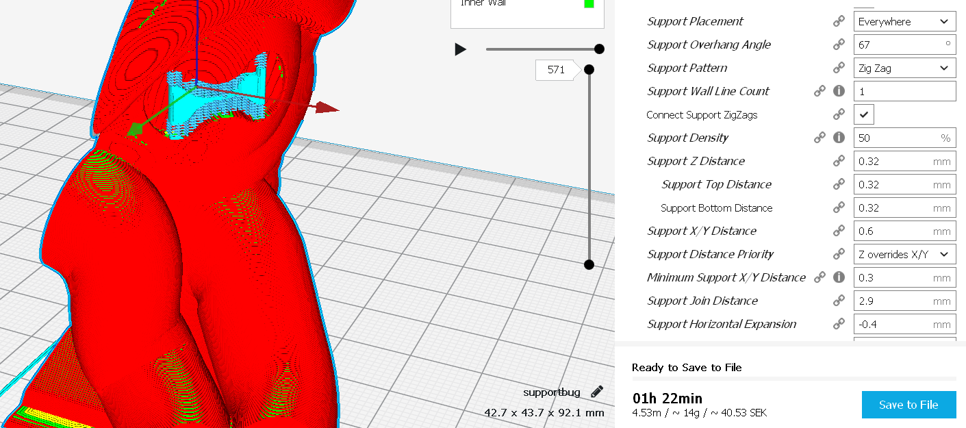This screenshot has width=966, height=428.
Task: Click the Support Overhang Angle label
Action: pyautogui.click(x=709, y=45)
